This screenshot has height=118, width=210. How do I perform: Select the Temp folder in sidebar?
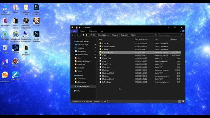79,71
